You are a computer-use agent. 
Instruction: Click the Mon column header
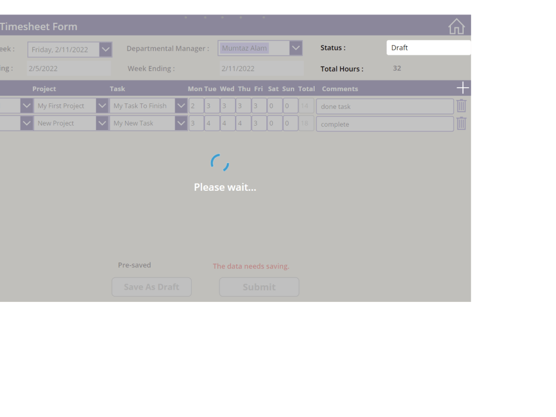click(x=195, y=88)
